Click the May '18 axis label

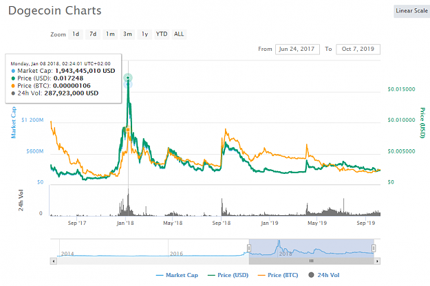[x=173, y=223]
